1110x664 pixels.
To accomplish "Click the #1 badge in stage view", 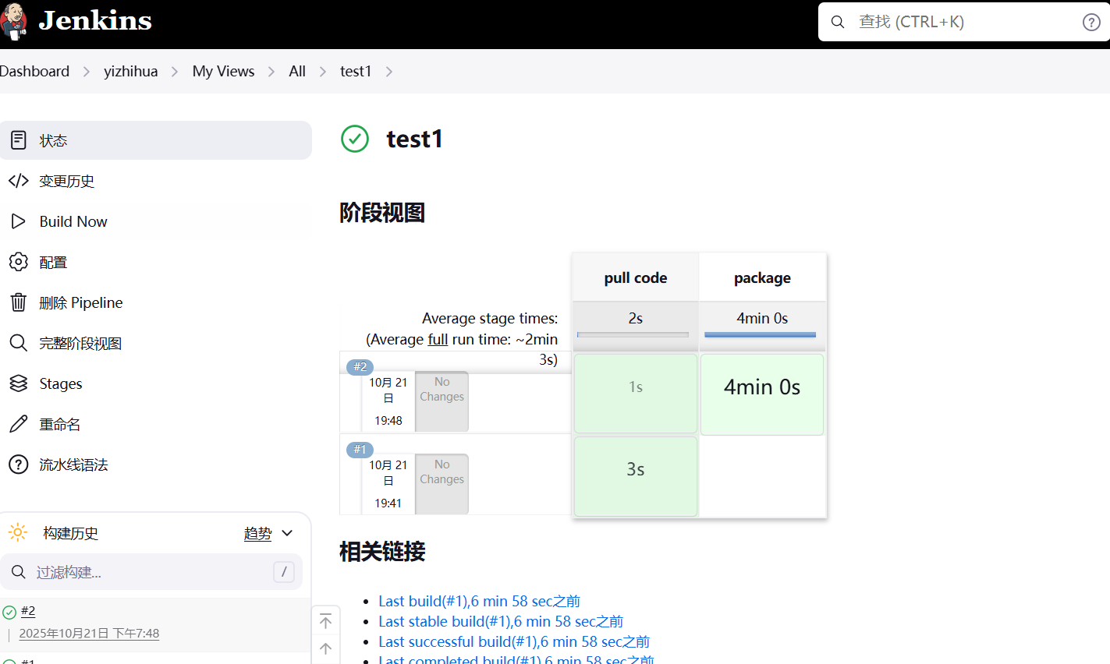I will click(x=360, y=449).
